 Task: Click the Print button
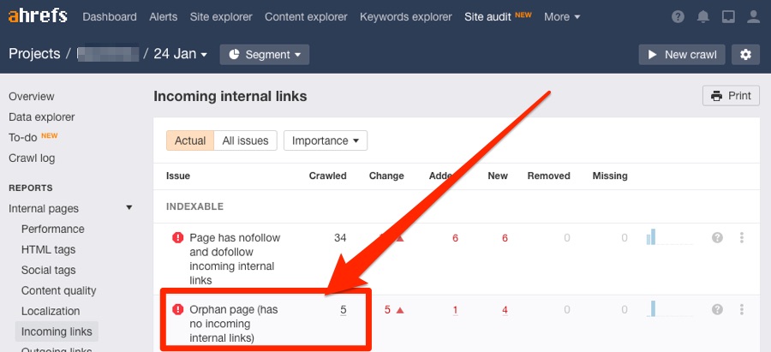pos(732,96)
